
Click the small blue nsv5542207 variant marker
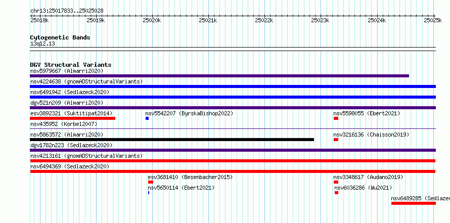click(147, 118)
